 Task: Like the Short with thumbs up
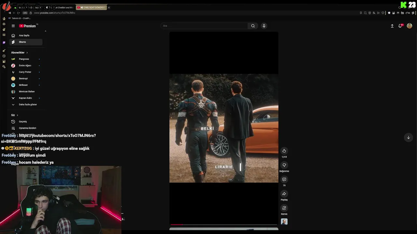pyautogui.click(x=284, y=151)
